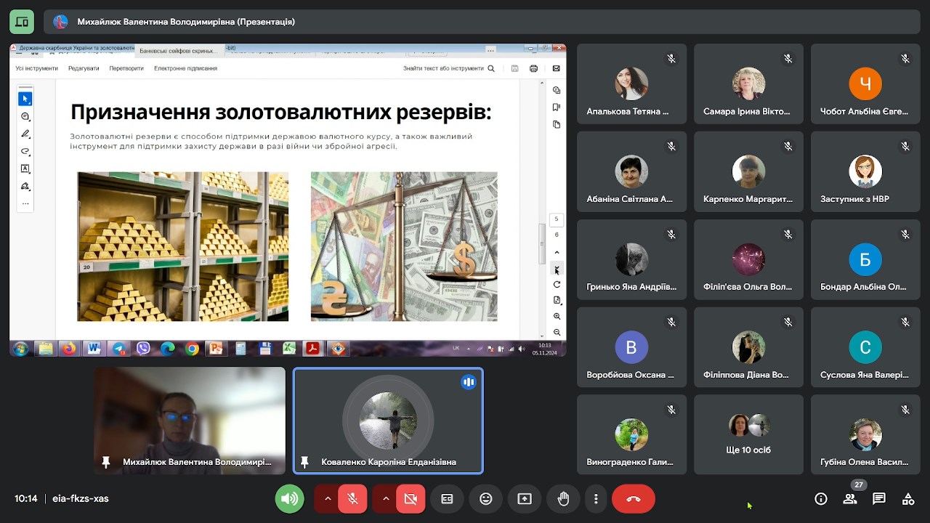Open 'Електронне підписання' menu
The width and height of the screenshot is (930, 523).
[x=185, y=68]
